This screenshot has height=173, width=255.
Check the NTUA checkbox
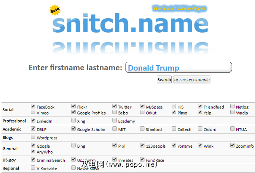pos(233,129)
